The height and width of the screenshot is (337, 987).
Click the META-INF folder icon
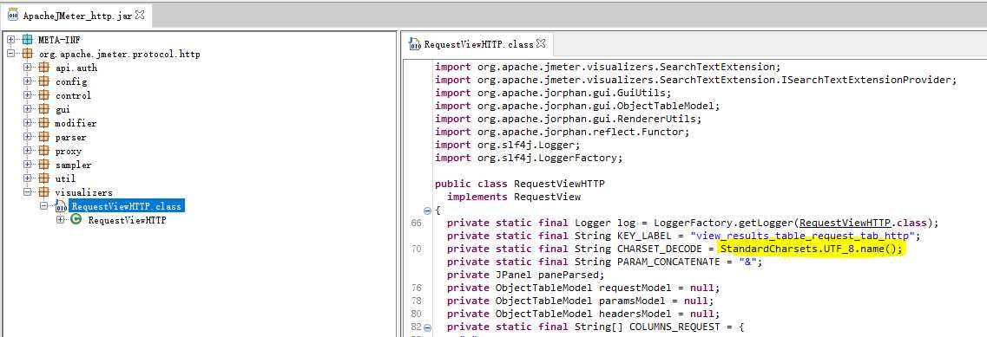click(26, 40)
